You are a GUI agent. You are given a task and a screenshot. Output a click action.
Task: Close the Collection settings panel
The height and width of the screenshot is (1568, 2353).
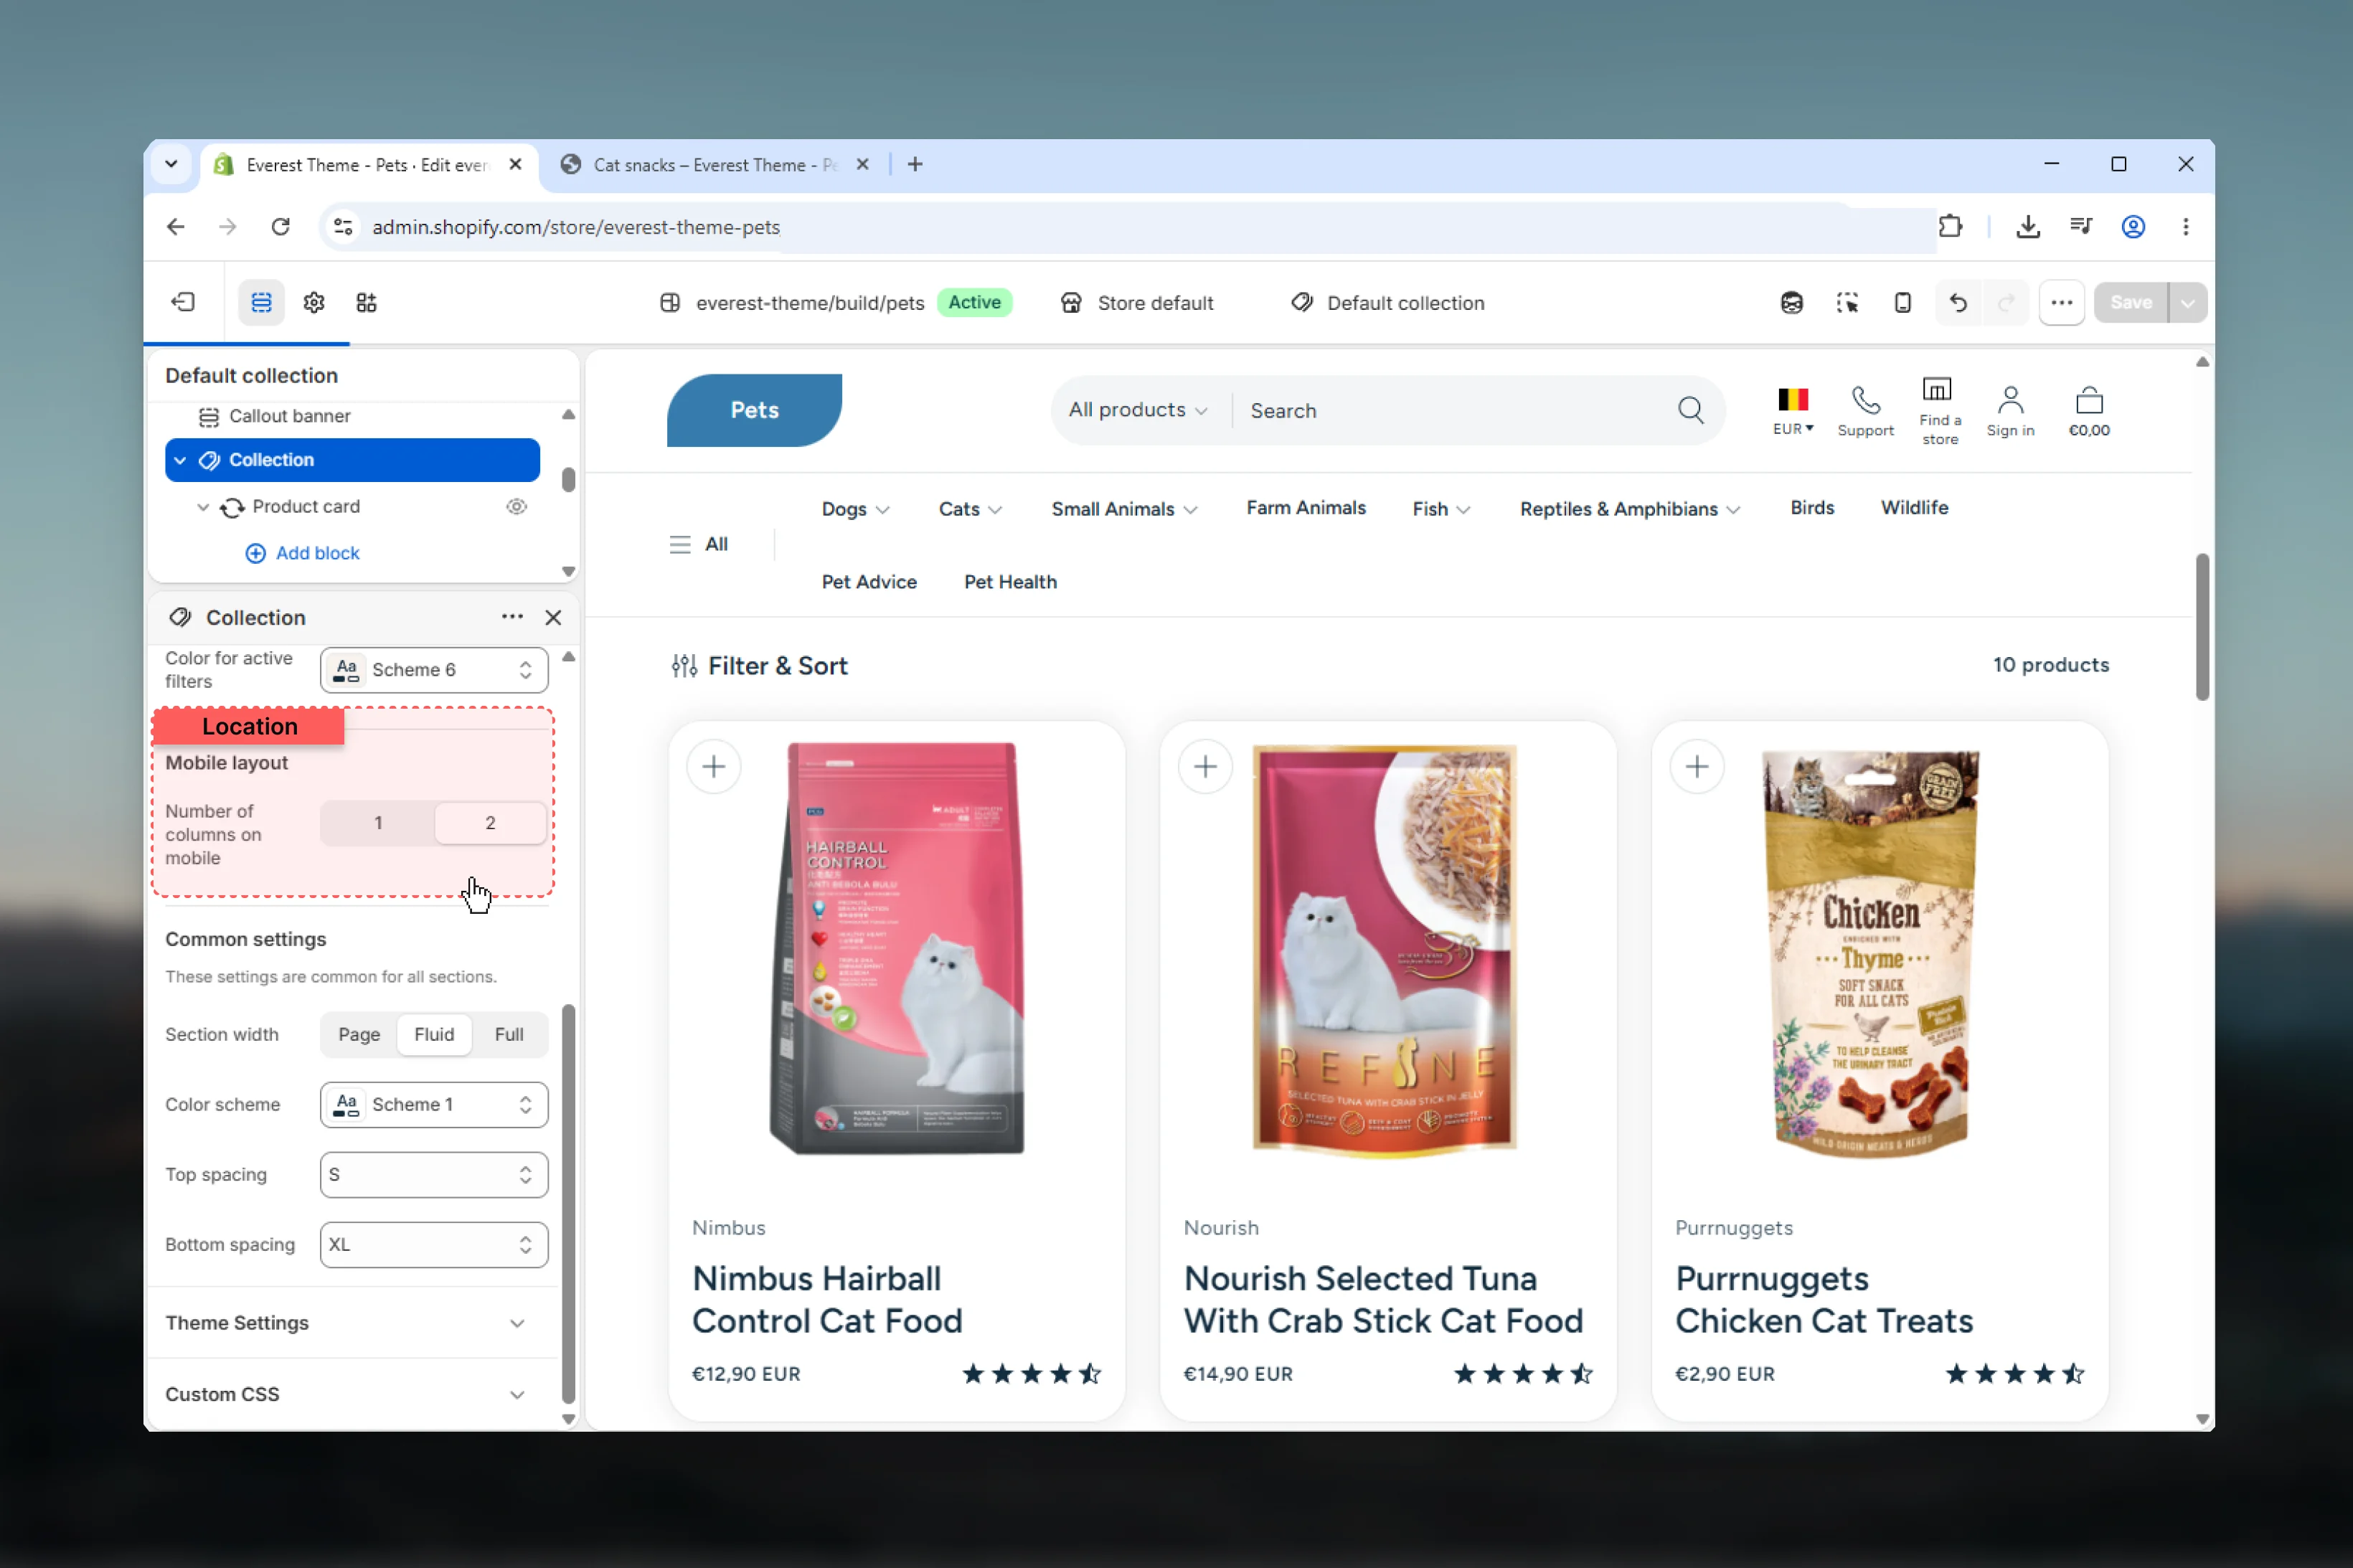553,617
